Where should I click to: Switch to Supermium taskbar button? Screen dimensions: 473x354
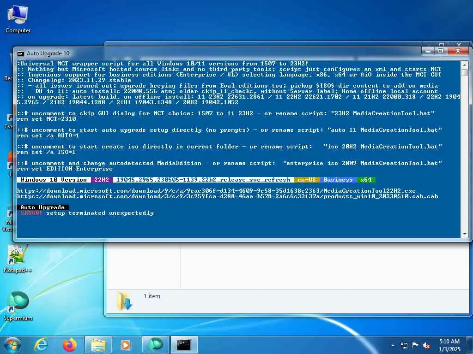[156, 345]
